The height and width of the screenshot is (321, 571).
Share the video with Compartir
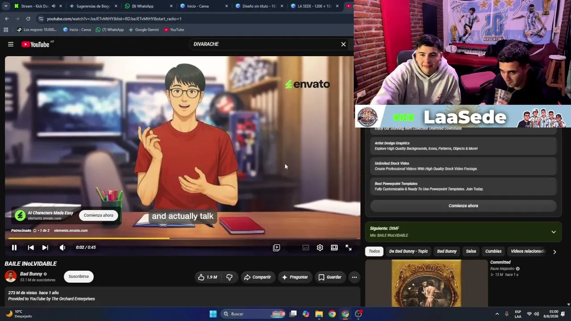(x=257, y=277)
